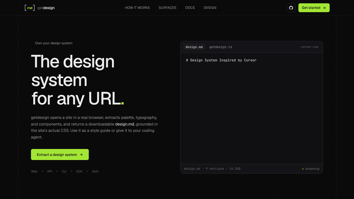Click the getdesign brand name
This screenshot has width=354, height=199.
[x=46, y=8]
